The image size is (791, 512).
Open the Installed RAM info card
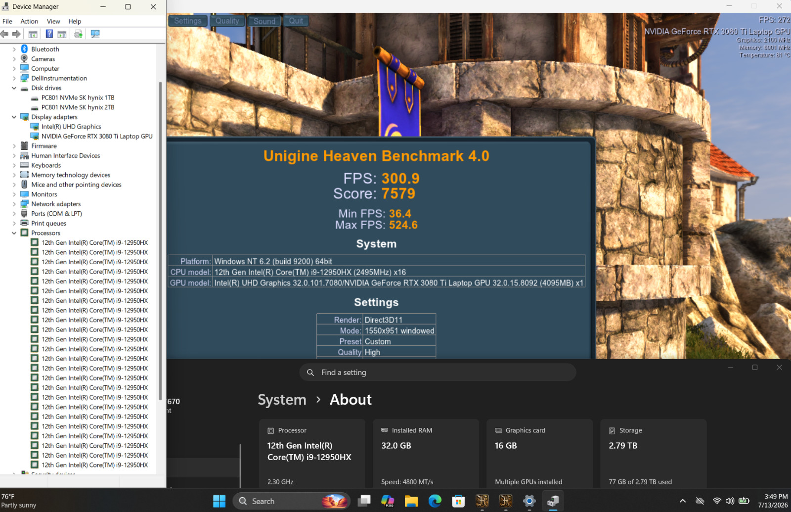426,454
